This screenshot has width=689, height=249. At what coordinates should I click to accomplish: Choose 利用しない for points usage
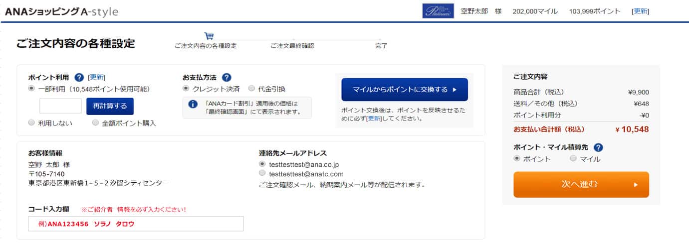pos(31,123)
